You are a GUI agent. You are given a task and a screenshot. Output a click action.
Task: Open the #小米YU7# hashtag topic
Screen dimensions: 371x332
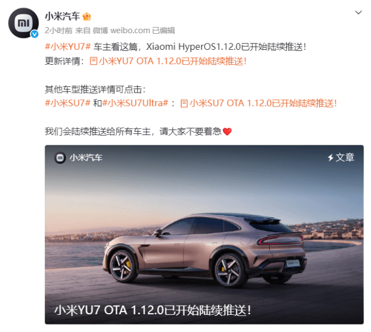pyautogui.click(x=68, y=47)
